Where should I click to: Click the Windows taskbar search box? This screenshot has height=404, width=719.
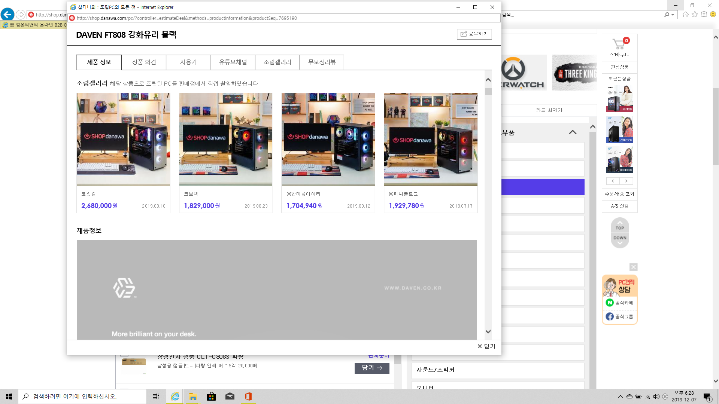pos(82,397)
